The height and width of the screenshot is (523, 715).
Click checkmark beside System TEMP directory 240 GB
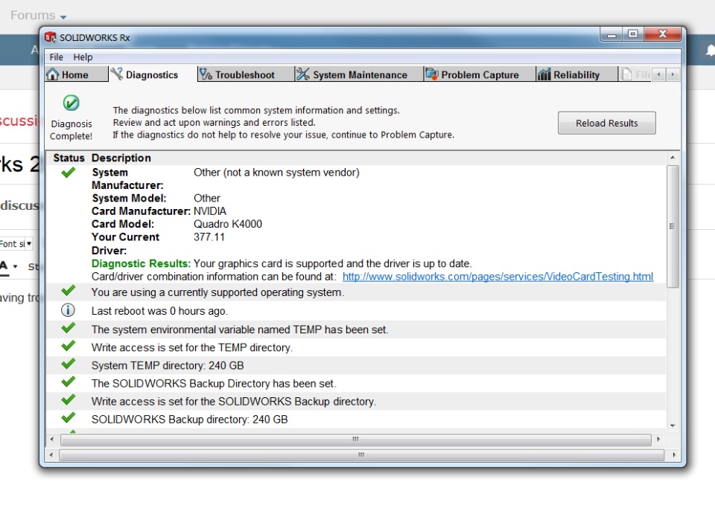coord(69,364)
